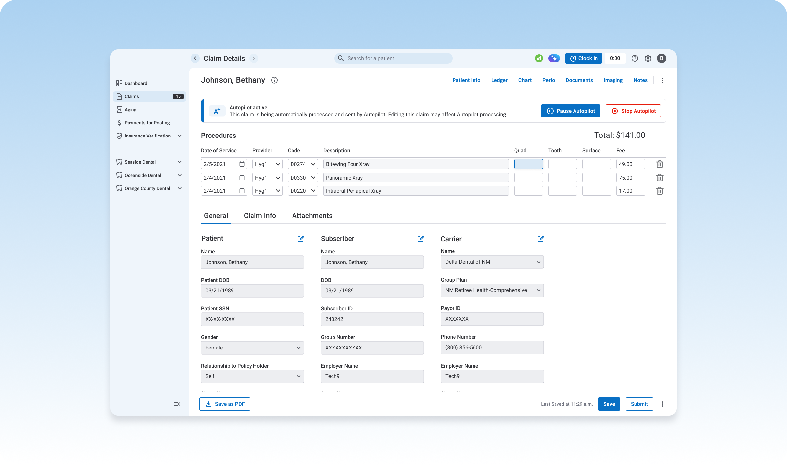Click the Phone Number field (800) 856-5600
The image size is (787, 465).
[x=492, y=348]
